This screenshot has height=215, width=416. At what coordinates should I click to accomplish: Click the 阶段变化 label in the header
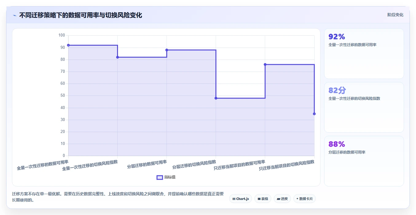[x=395, y=15]
